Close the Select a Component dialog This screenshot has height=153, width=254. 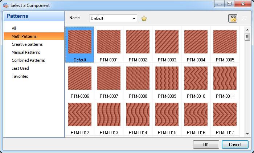click(243, 4)
